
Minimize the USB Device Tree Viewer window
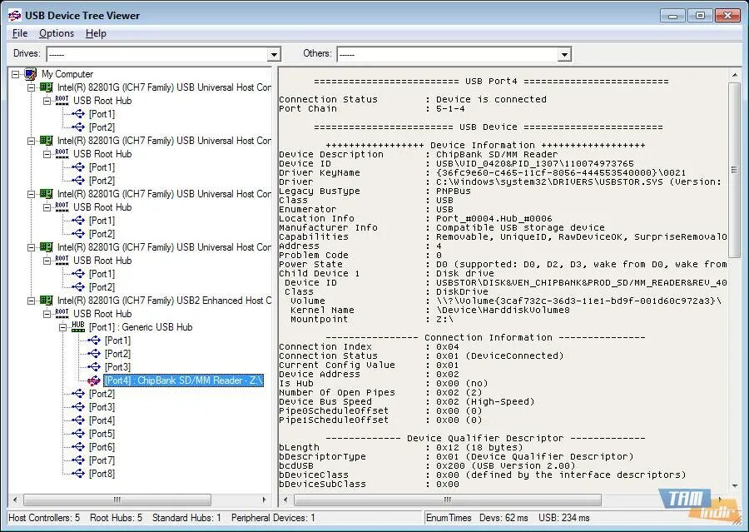click(x=673, y=16)
